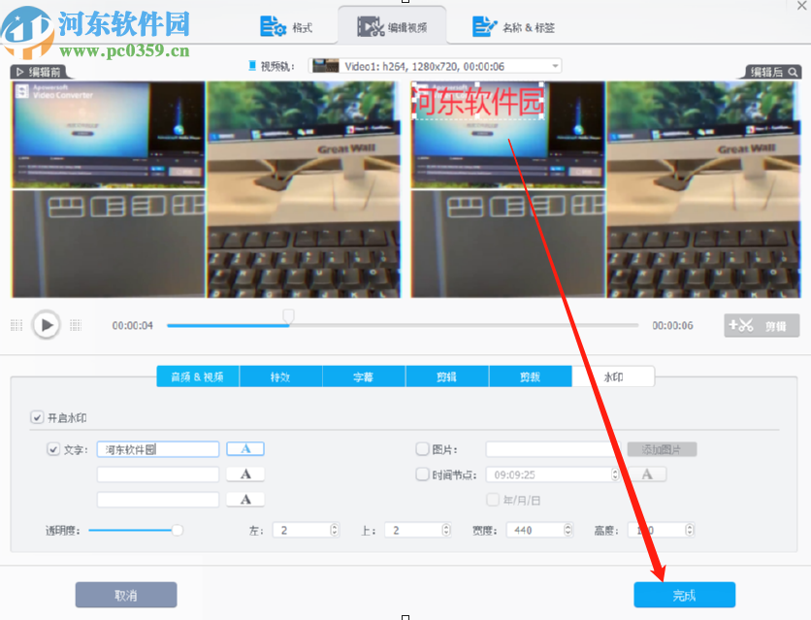Click the second watermark text field
The width and height of the screenshot is (811, 620).
(158, 474)
